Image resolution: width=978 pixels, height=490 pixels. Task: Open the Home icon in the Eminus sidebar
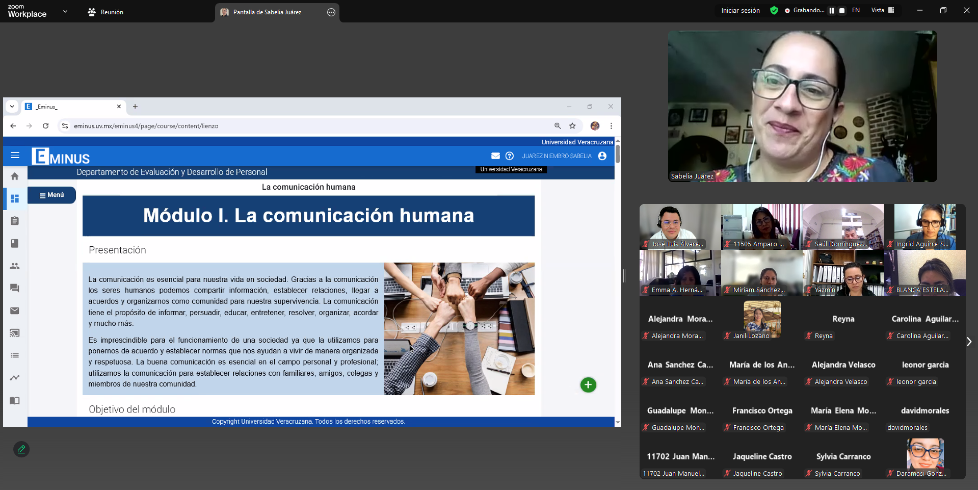coord(15,176)
